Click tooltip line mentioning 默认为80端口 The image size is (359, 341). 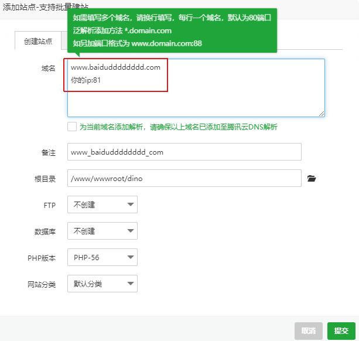point(172,18)
